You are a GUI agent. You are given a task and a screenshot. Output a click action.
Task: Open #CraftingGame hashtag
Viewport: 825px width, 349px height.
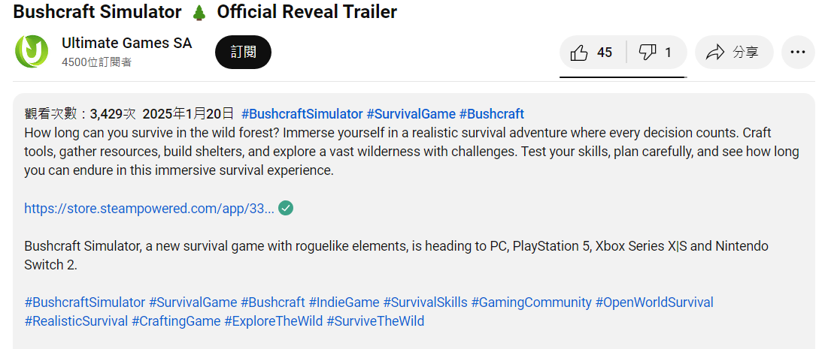click(176, 320)
